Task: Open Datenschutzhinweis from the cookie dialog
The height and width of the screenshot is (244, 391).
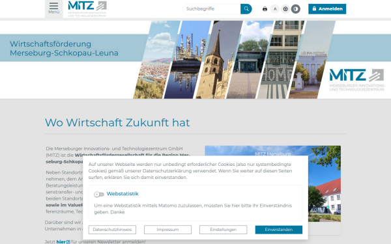Action: 112,230
